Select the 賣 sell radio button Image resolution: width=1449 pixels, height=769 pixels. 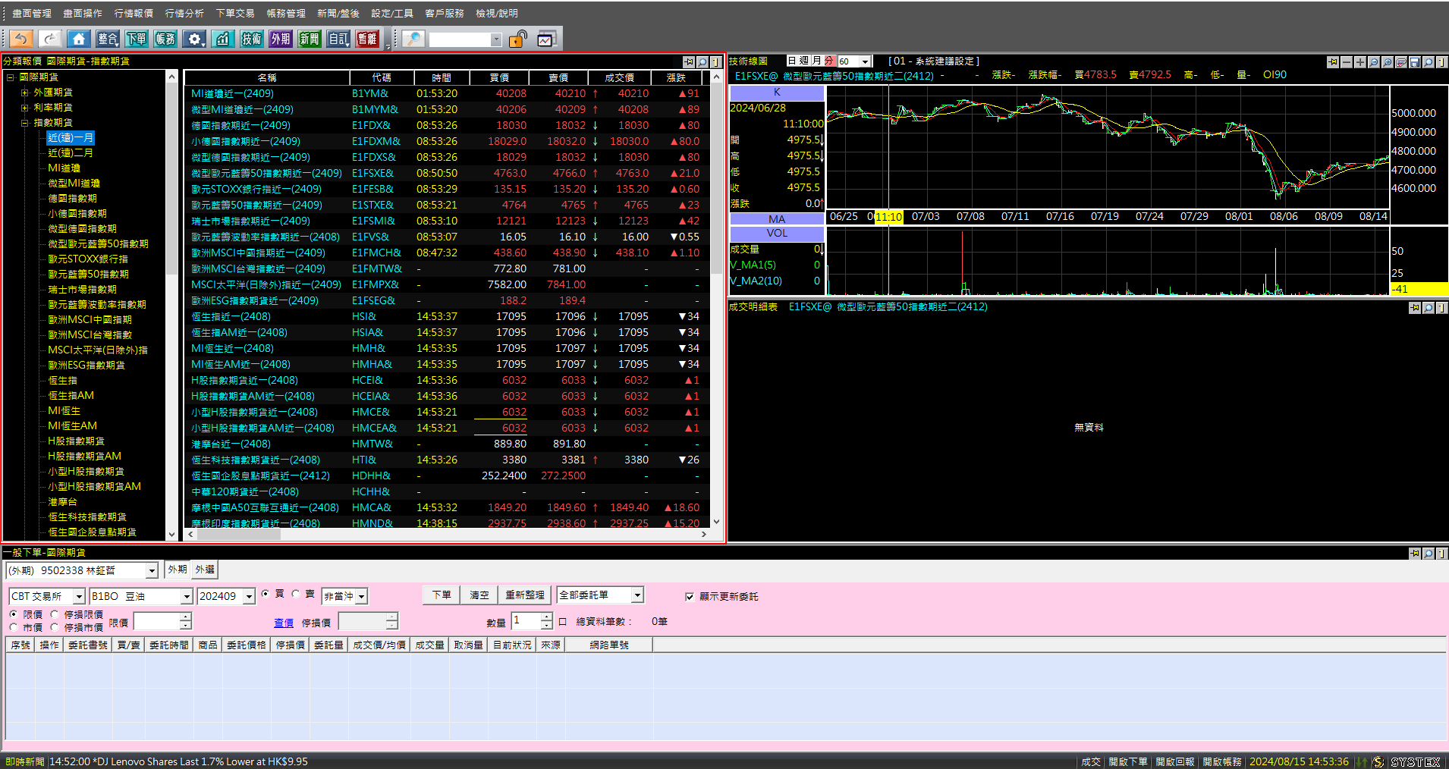click(x=296, y=595)
